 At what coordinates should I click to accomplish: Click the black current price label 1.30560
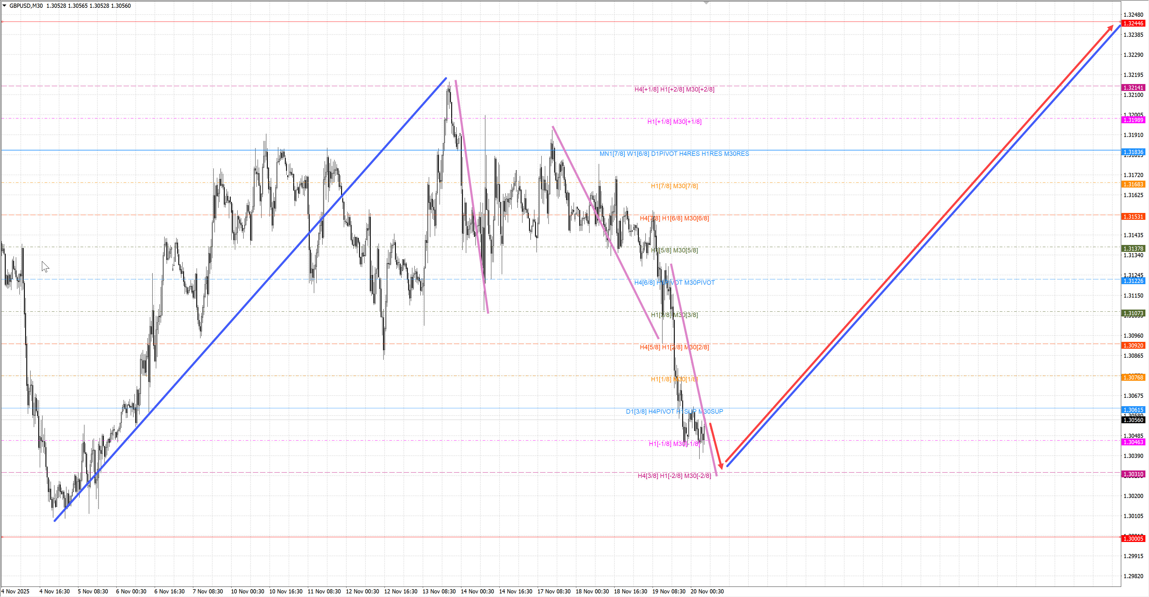[1133, 420]
